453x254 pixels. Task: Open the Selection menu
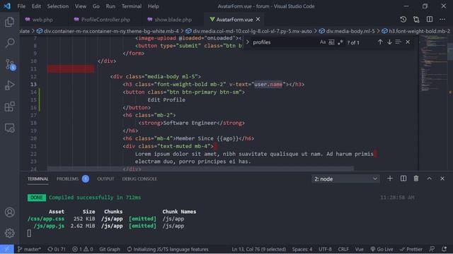[x=58, y=6]
